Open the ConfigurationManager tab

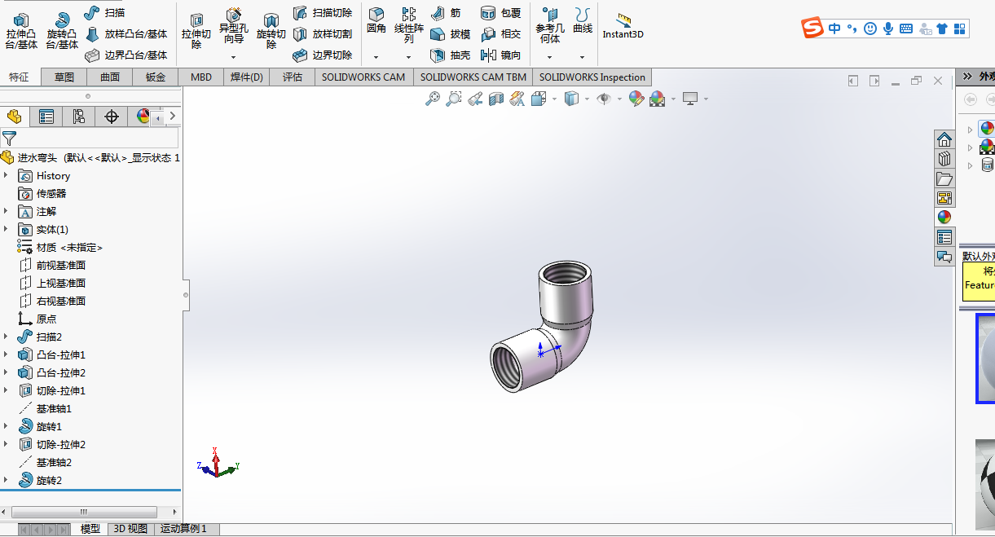(x=78, y=117)
